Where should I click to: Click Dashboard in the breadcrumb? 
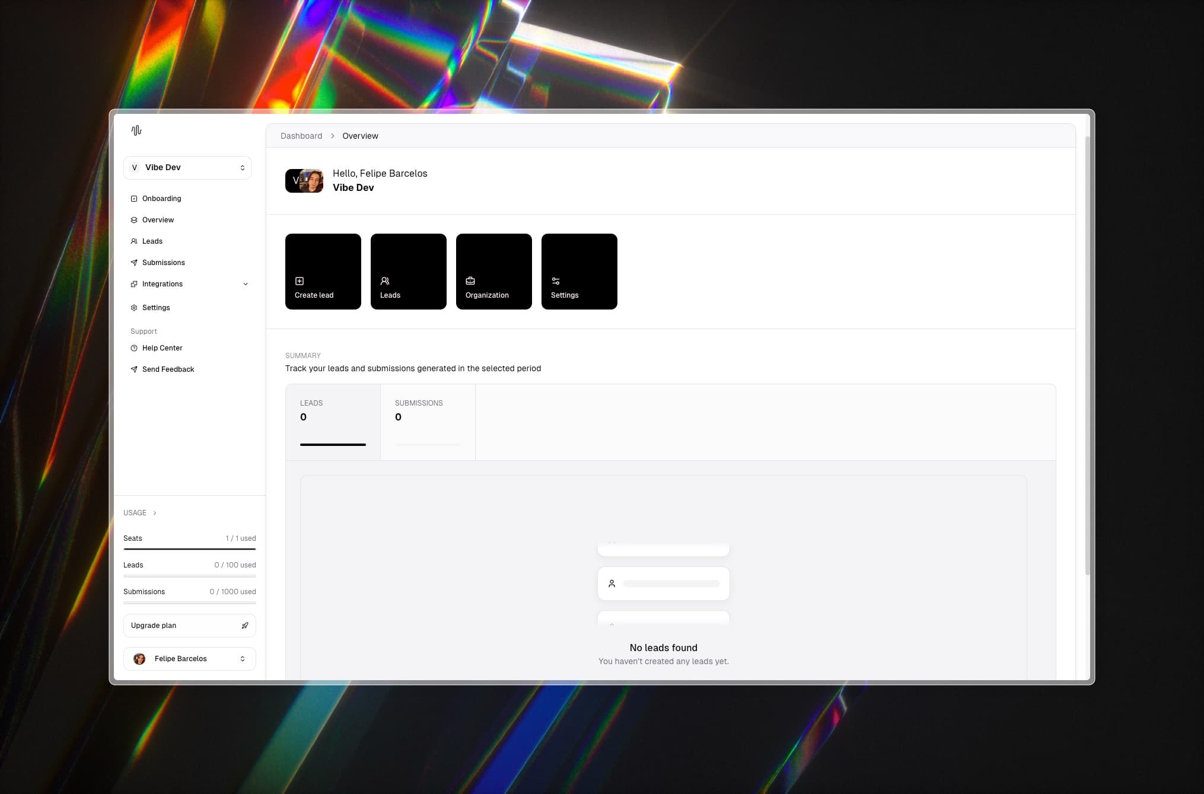(301, 136)
